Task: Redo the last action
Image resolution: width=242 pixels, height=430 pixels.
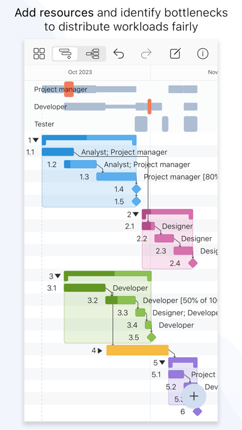Action: (146, 54)
